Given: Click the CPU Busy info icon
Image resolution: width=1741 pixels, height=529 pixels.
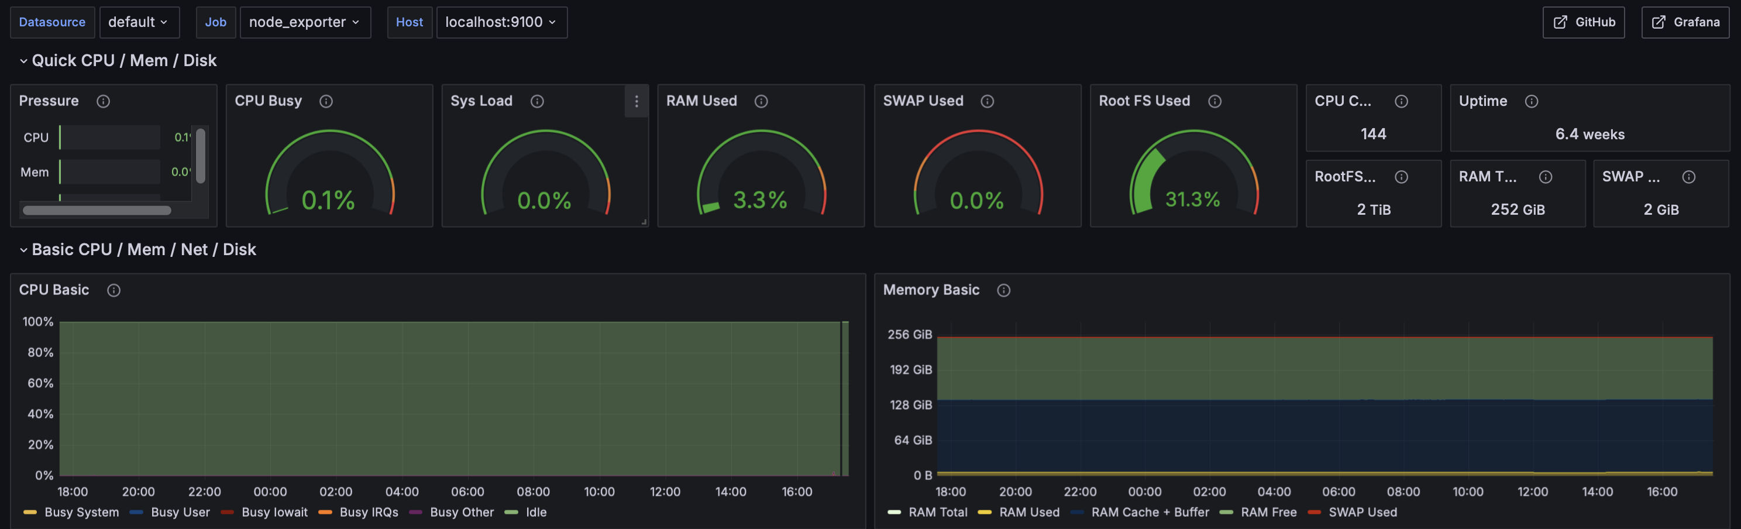Looking at the screenshot, I should (326, 101).
